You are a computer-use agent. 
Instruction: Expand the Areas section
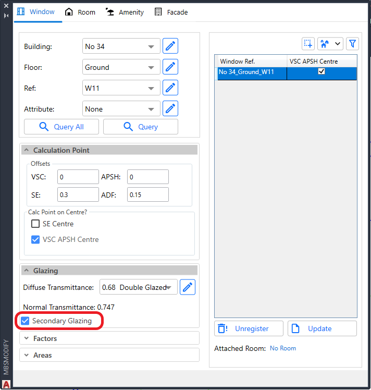(109, 355)
